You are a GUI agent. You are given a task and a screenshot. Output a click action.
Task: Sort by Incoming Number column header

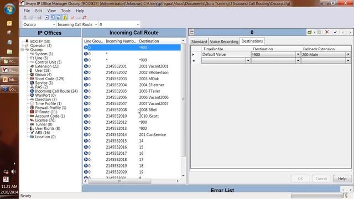pos(121,41)
